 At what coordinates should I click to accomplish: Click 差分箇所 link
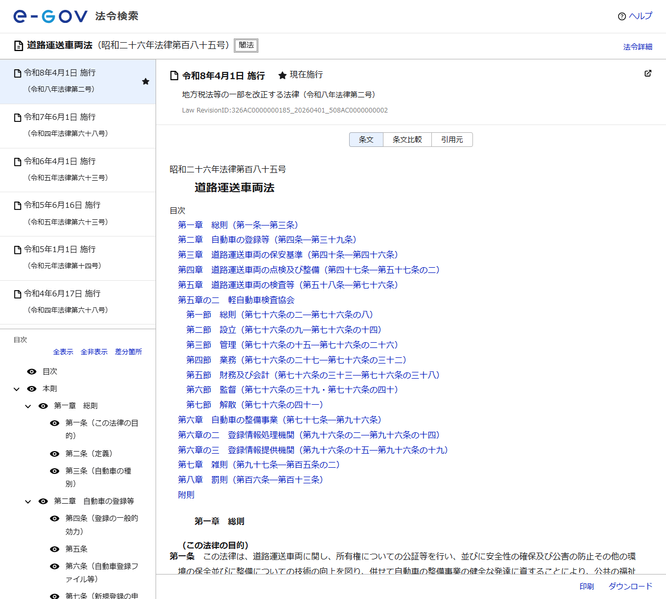129,352
